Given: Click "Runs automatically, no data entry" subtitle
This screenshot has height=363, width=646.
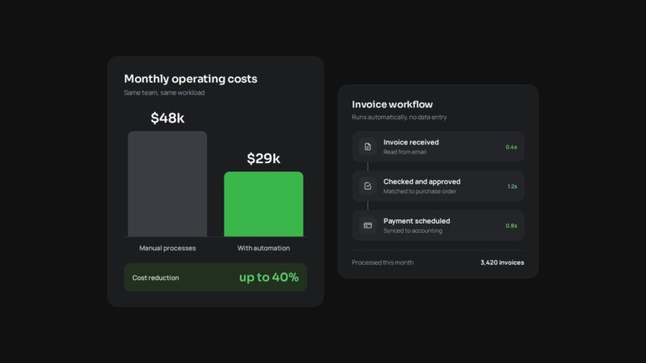Looking at the screenshot, I should (x=400, y=118).
